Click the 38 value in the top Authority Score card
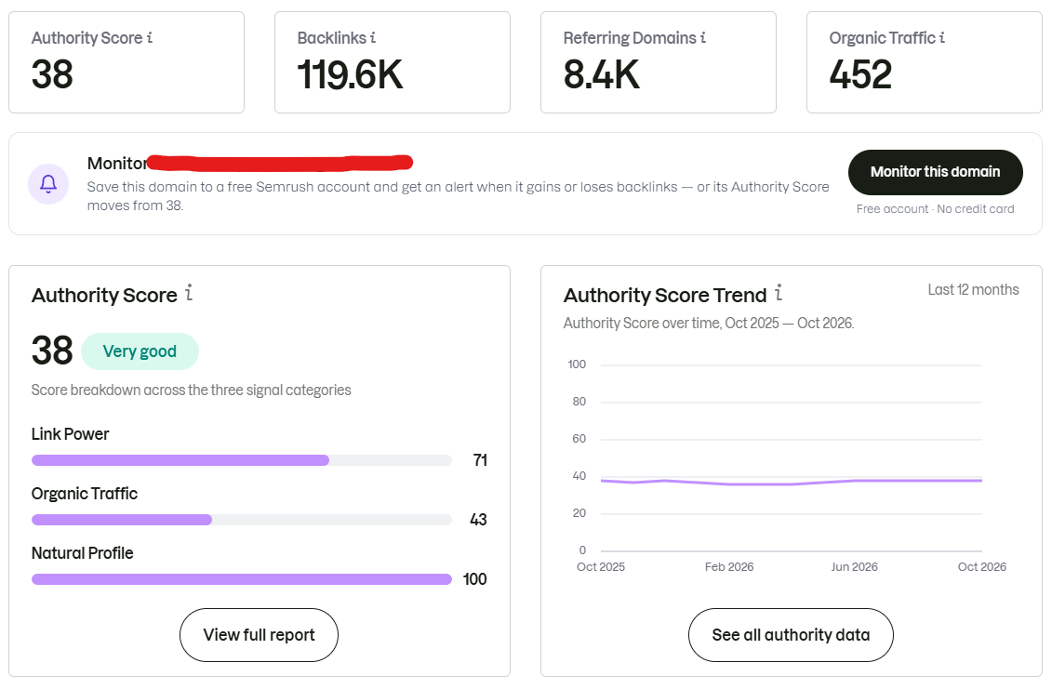The image size is (1052, 689). (x=52, y=73)
